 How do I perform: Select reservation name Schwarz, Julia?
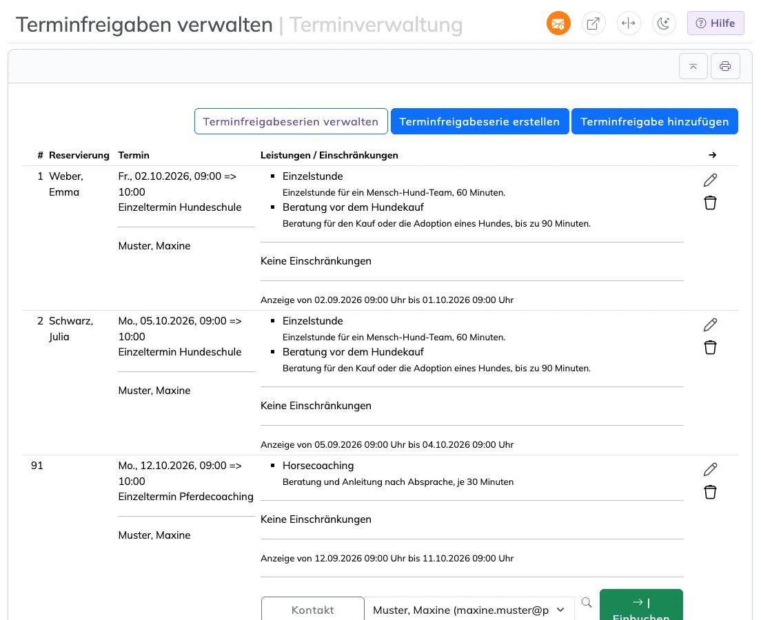(x=71, y=329)
